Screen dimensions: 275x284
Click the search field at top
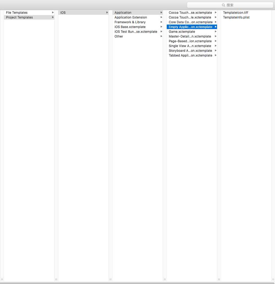tap(230, 5)
